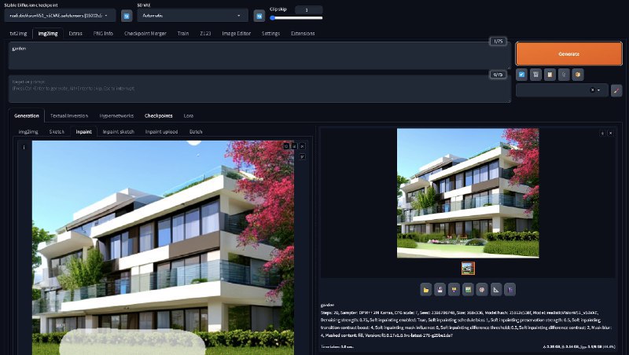Open the output images folder

(x=426, y=290)
